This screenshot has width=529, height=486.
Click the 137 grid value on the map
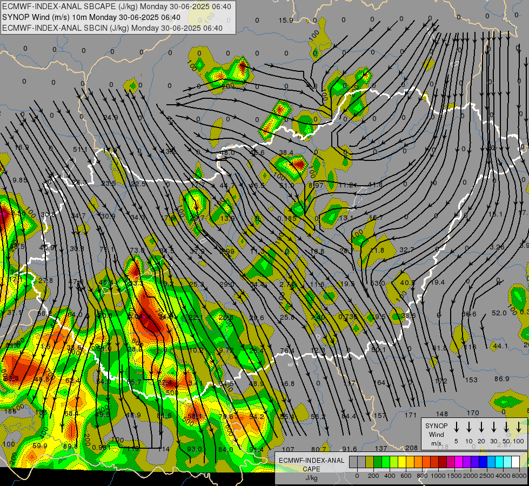(381, 448)
